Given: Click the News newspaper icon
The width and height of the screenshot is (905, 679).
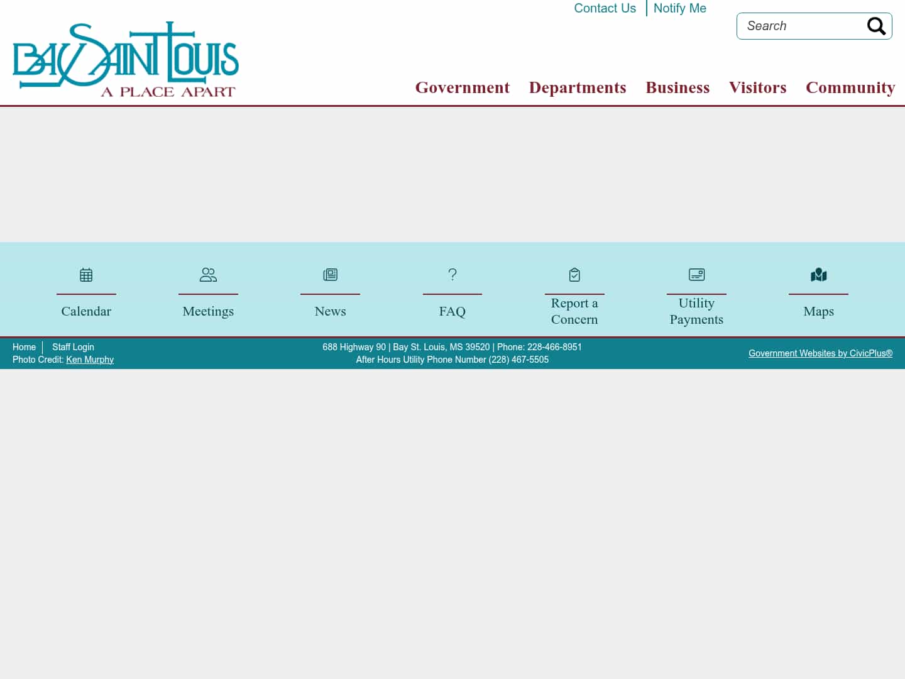Looking at the screenshot, I should click(x=331, y=275).
